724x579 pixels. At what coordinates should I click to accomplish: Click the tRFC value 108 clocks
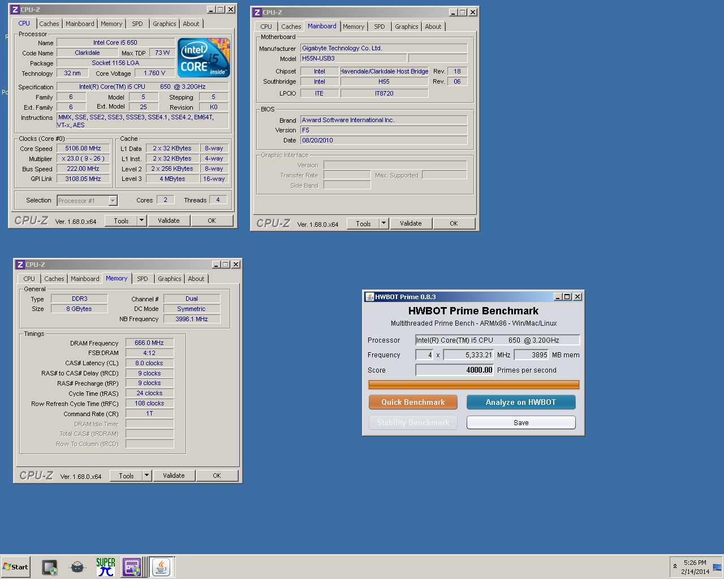(x=149, y=403)
